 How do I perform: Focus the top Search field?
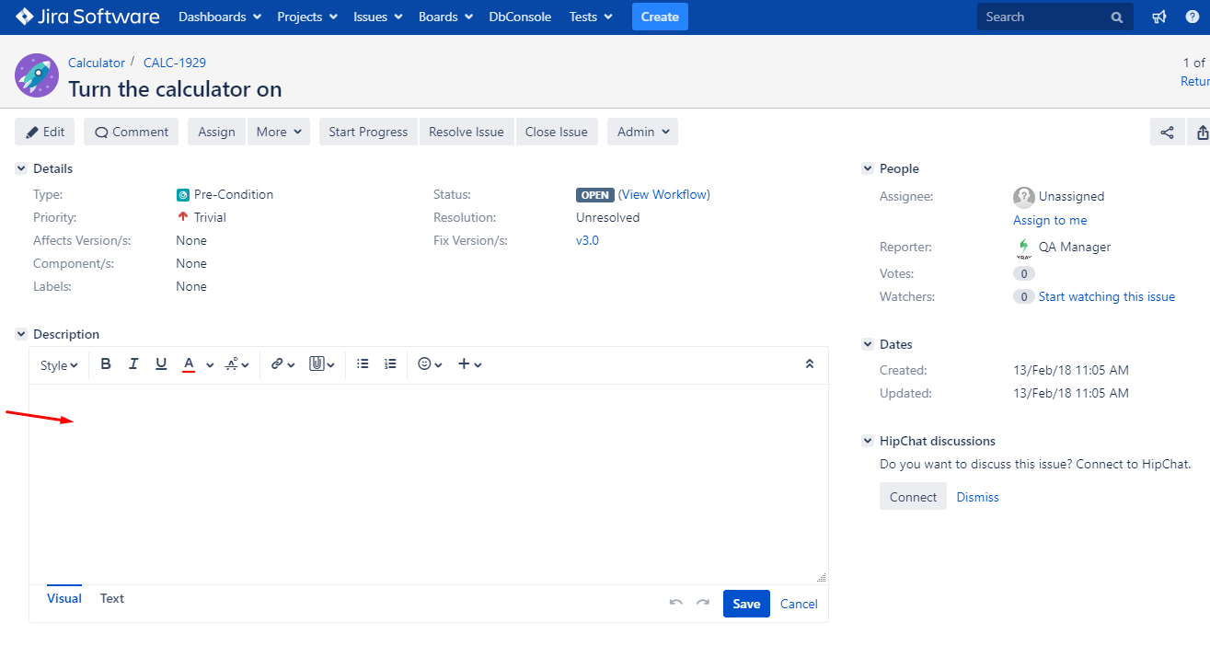coord(1055,17)
